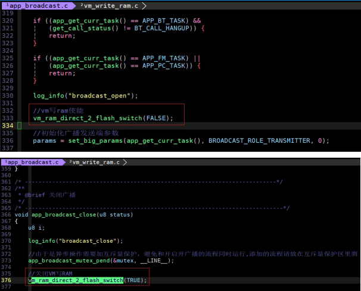Click @brief 关闭广播 doc comment
Screen dimensions: 361x291
pyautogui.click(x=50, y=195)
